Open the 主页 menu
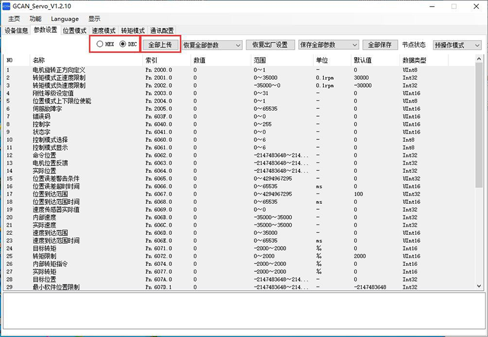 tap(14, 19)
